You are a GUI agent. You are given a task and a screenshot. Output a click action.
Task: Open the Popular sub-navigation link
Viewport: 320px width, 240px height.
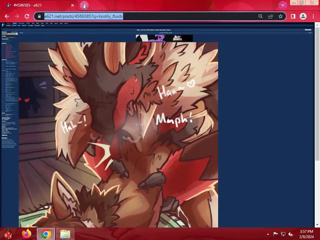(x=24, y=26)
